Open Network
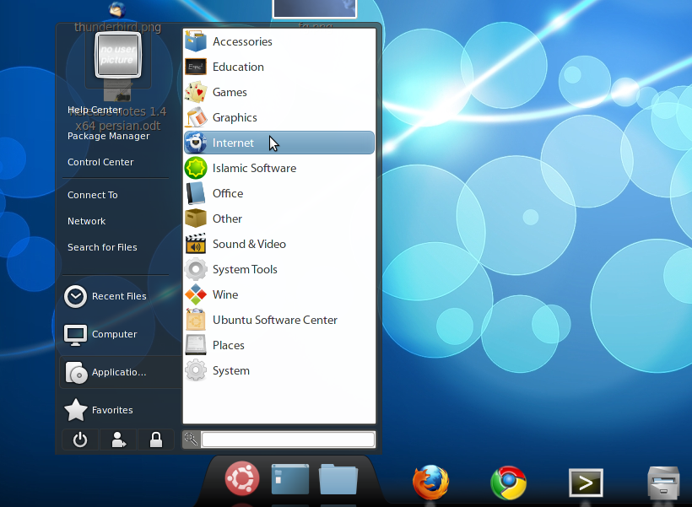Image resolution: width=692 pixels, height=507 pixels. (x=86, y=221)
